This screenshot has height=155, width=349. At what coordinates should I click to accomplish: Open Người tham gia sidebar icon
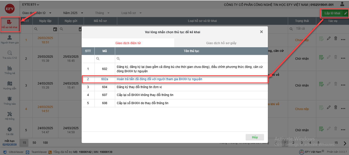10,39
